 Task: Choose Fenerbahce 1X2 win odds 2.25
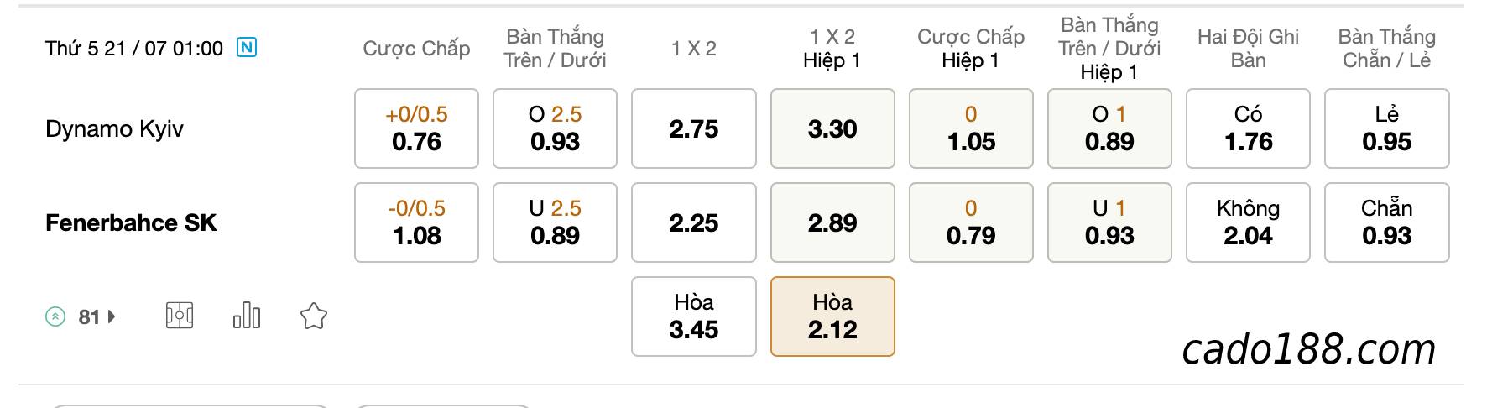694,222
